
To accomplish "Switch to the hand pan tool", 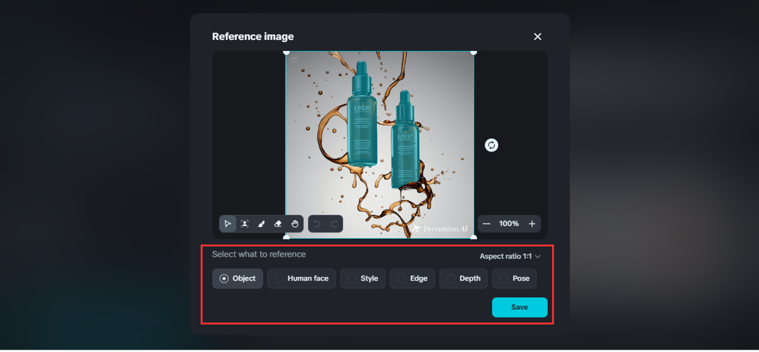I will tap(295, 224).
